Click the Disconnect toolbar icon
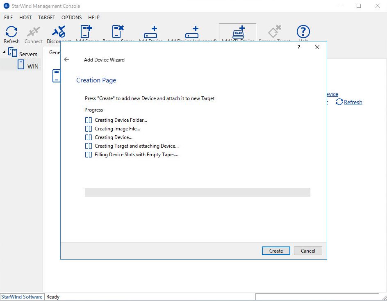 pyautogui.click(x=59, y=32)
